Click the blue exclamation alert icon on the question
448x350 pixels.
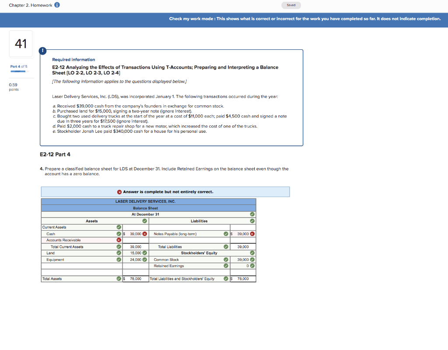coord(42,51)
